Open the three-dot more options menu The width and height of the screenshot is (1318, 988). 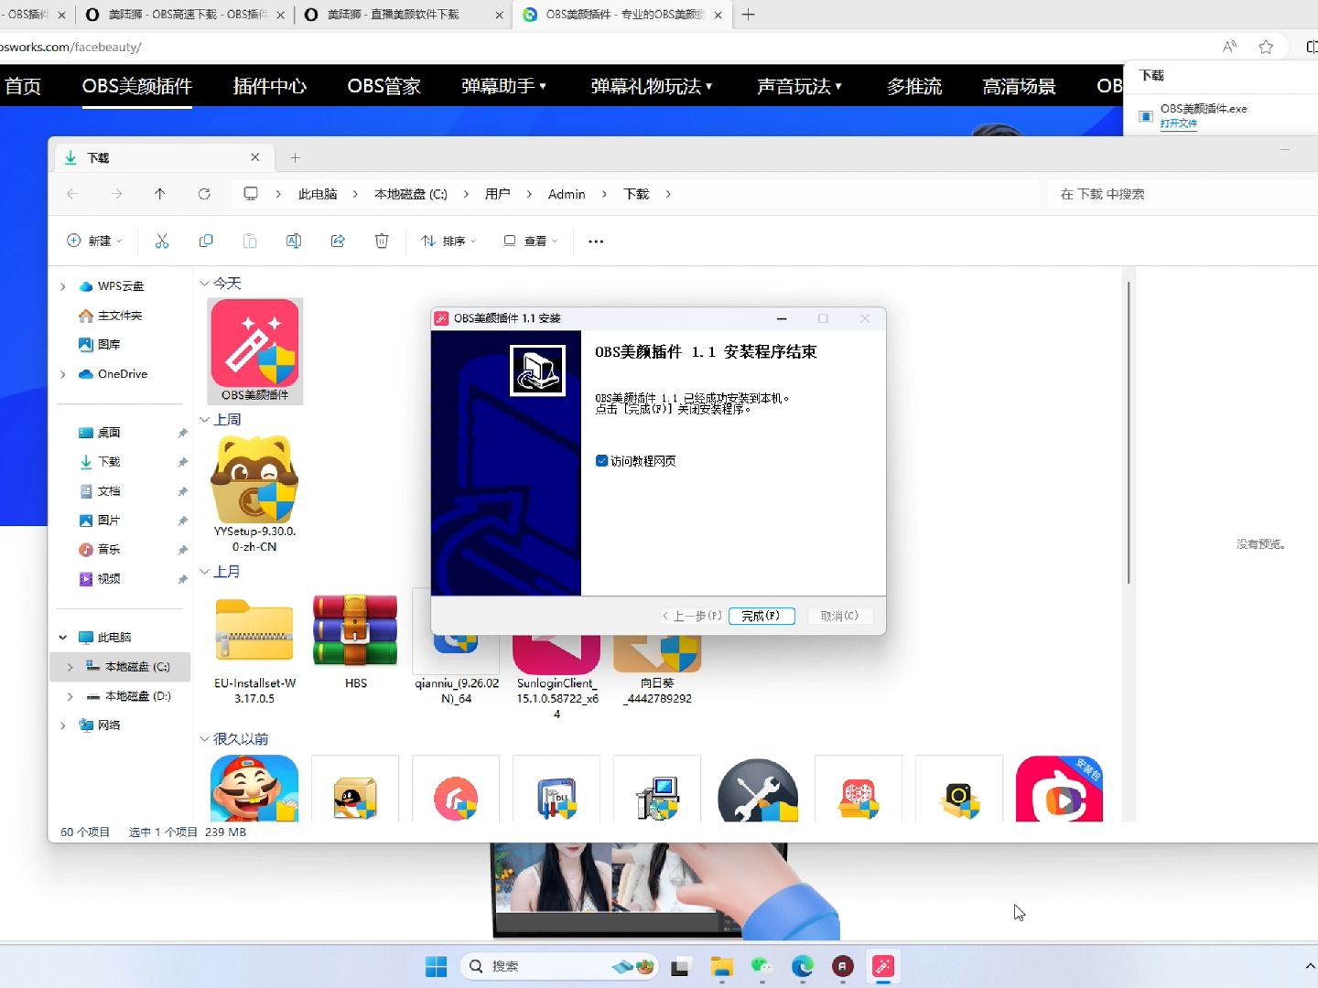(596, 242)
